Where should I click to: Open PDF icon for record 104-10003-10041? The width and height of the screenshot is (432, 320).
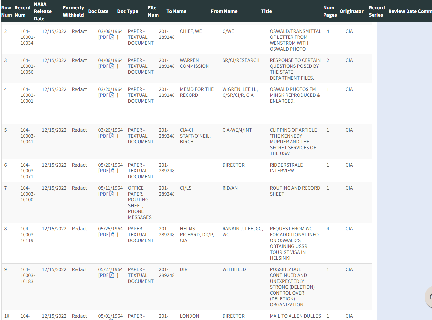112,136
